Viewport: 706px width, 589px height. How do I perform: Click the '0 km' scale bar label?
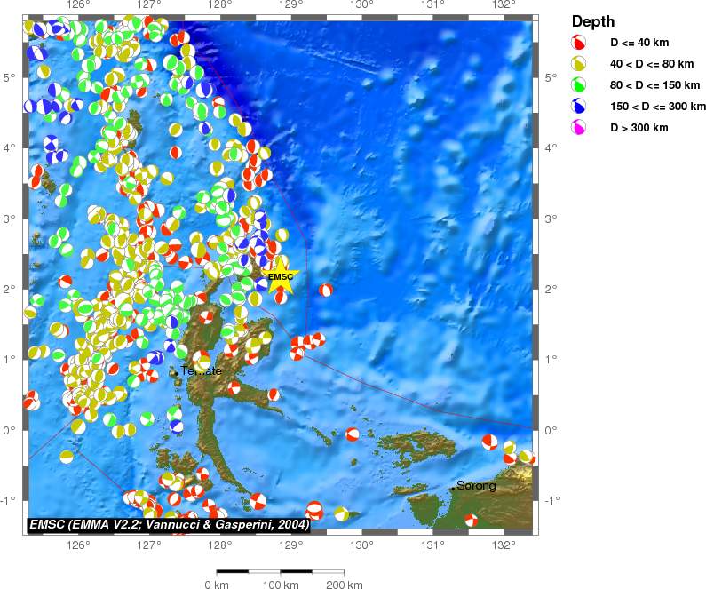coord(217,585)
